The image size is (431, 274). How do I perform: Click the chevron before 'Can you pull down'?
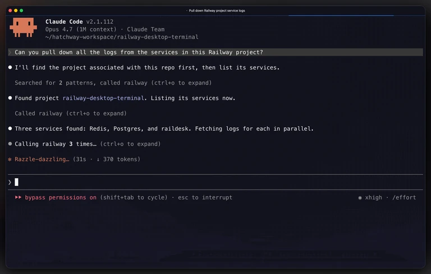pos(10,52)
